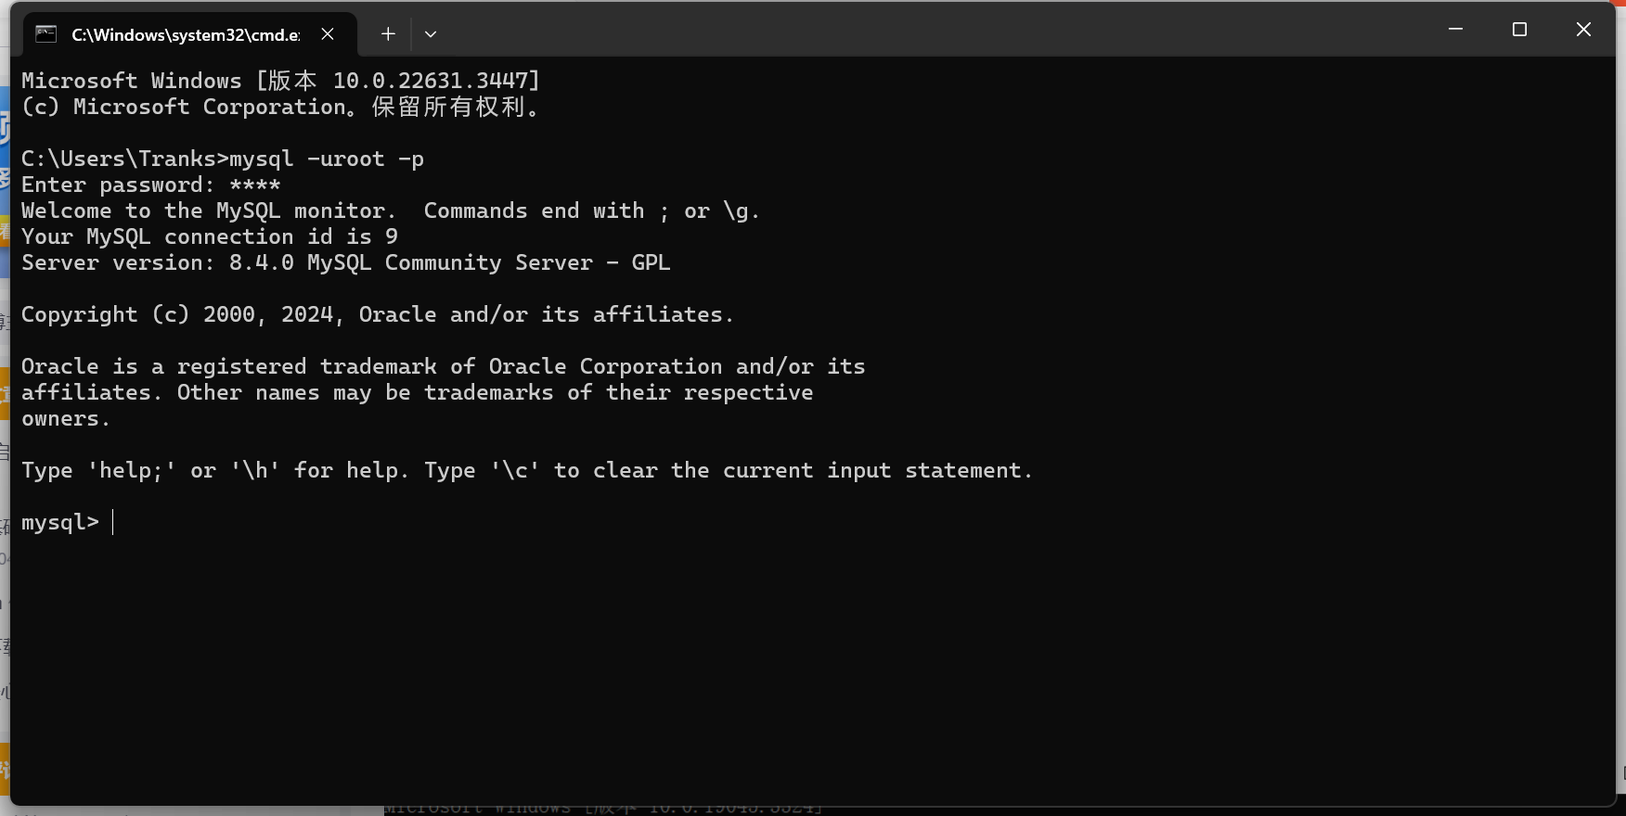The image size is (1626, 816).
Task: Click the cmd icon on the tab
Action: (x=45, y=34)
